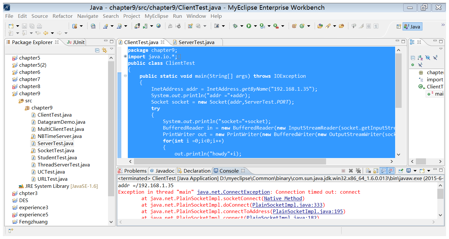Collapse the main method fold marker

tap(126, 76)
